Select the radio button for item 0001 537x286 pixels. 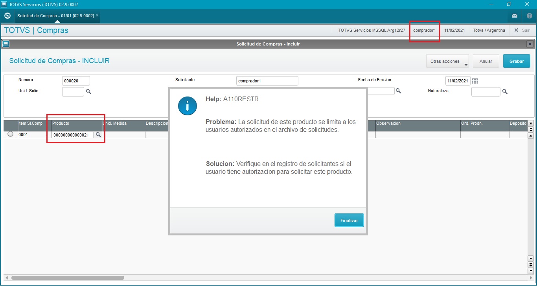pyautogui.click(x=11, y=134)
